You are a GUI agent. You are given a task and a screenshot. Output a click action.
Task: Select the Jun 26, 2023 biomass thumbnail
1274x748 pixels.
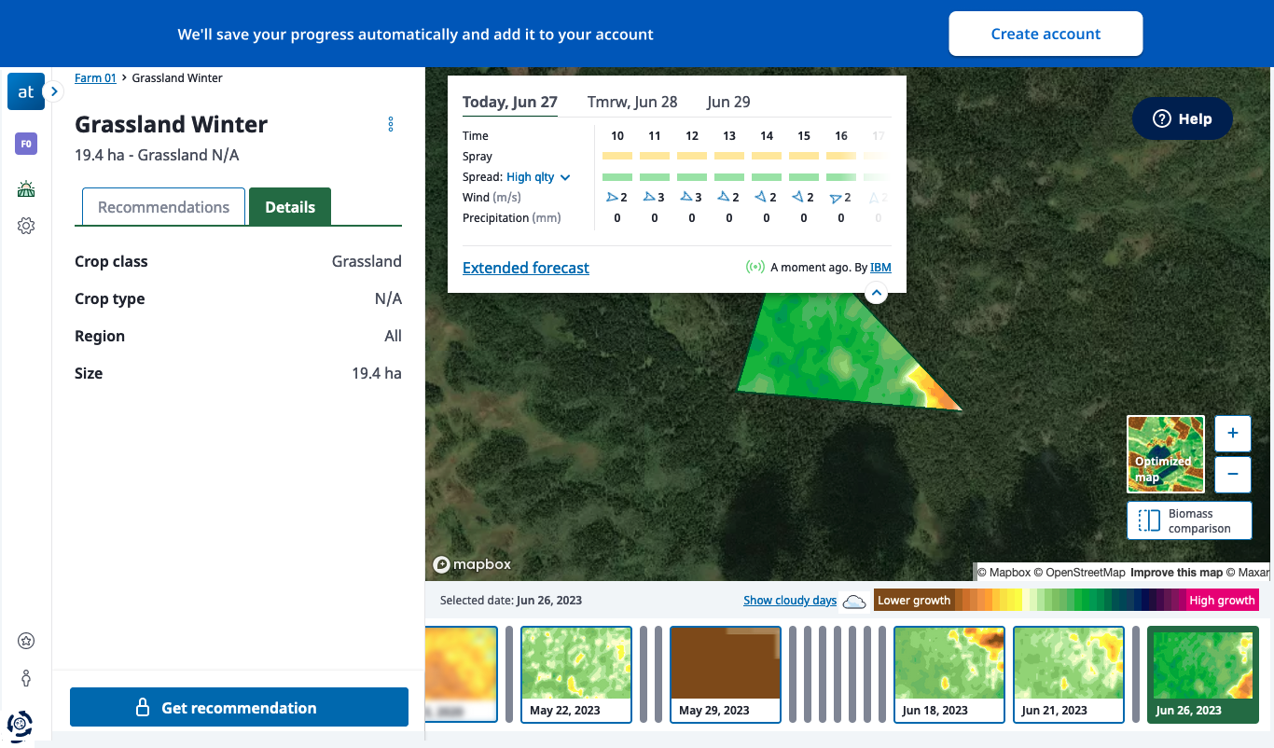tap(1203, 674)
